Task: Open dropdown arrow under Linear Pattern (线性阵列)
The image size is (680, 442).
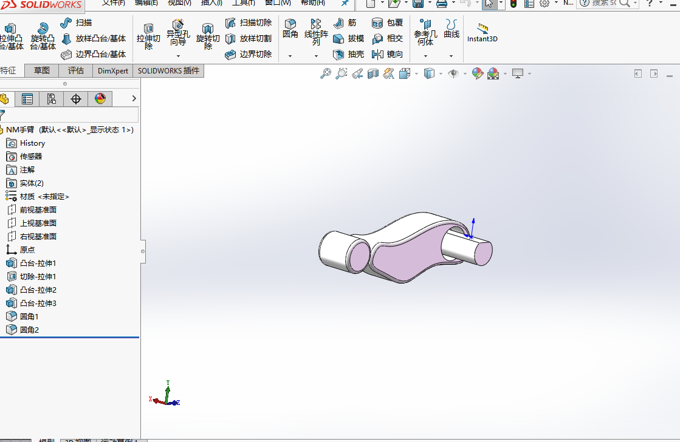Action: point(316,56)
